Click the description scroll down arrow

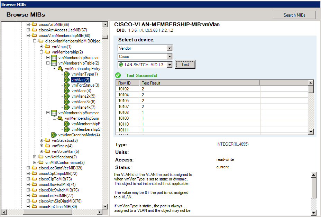pyautogui.click(x=314, y=212)
